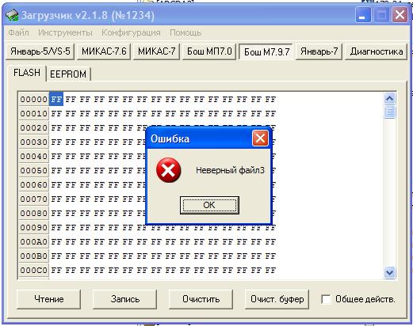Open the Файл menu
This screenshot has height=326, width=413.
click(x=18, y=32)
